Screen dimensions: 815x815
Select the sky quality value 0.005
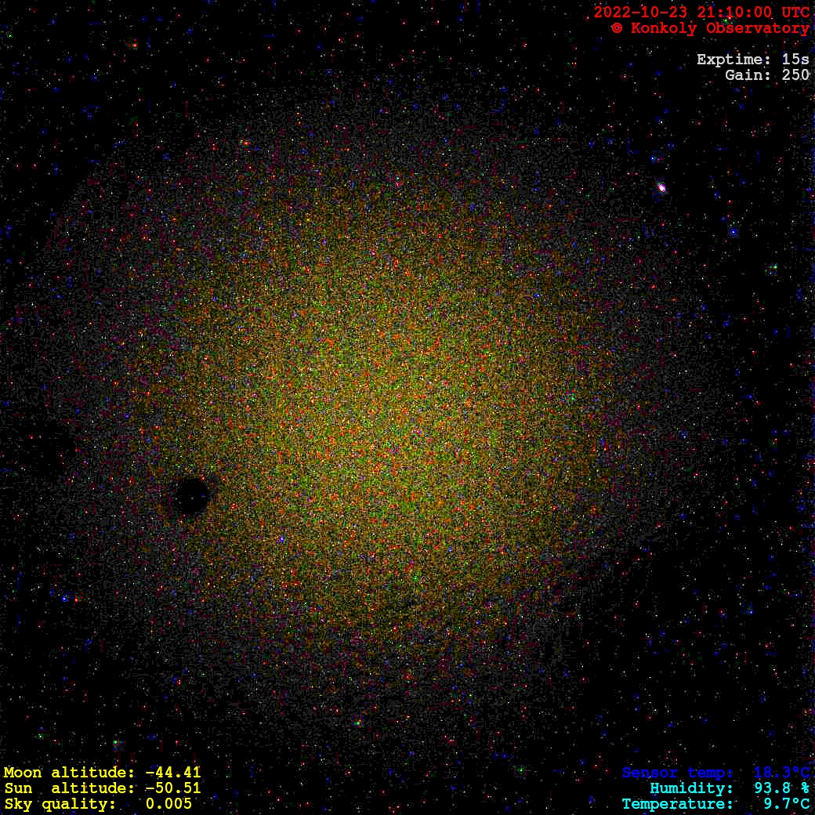168,804
